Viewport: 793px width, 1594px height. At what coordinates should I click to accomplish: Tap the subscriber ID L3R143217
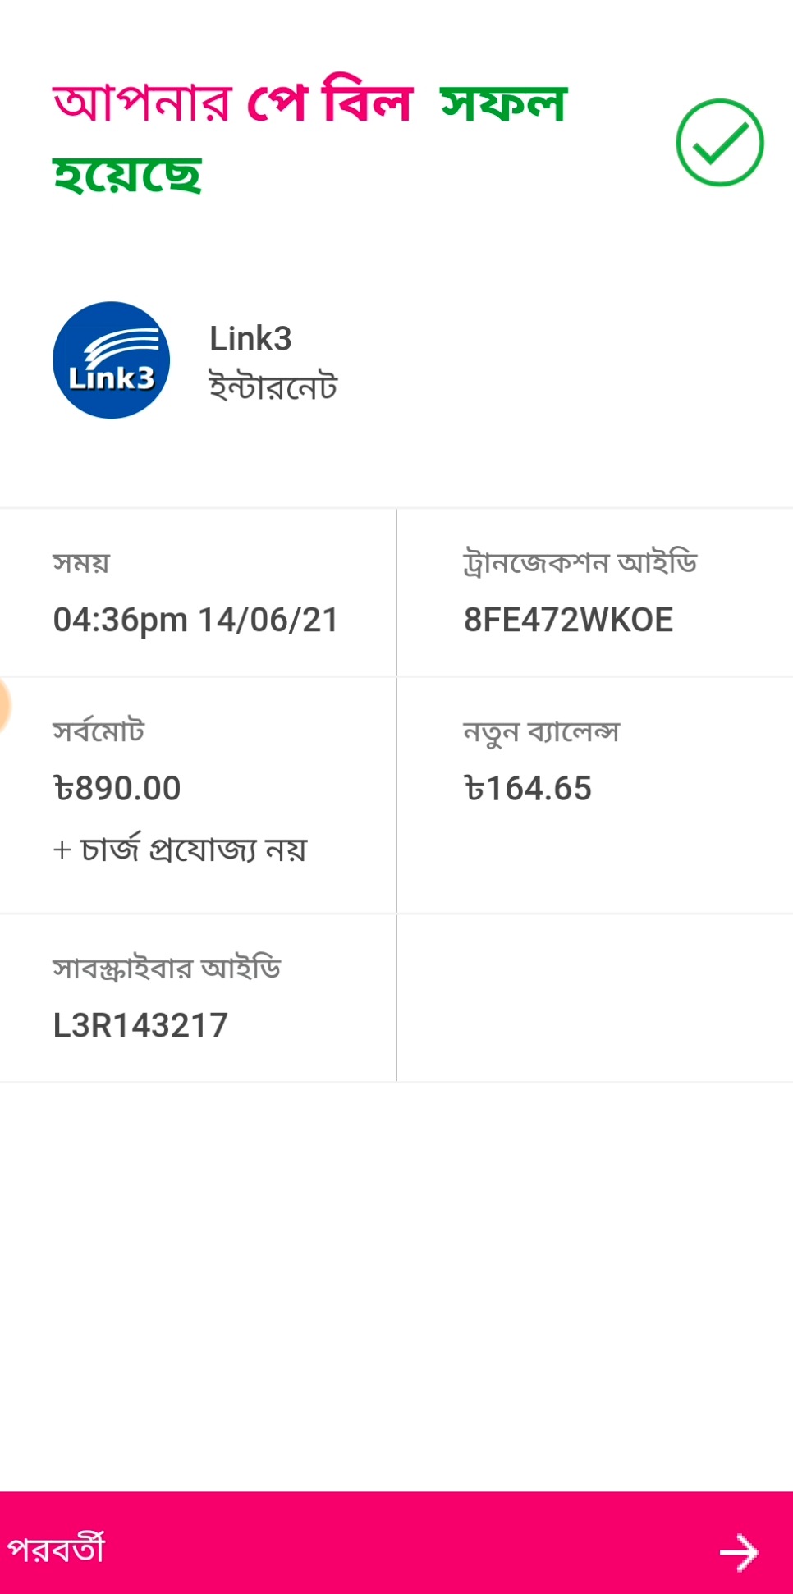tap(140, 1024)
